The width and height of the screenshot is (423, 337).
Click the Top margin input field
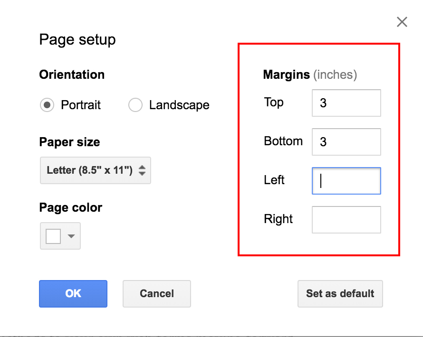pos(346,103)
